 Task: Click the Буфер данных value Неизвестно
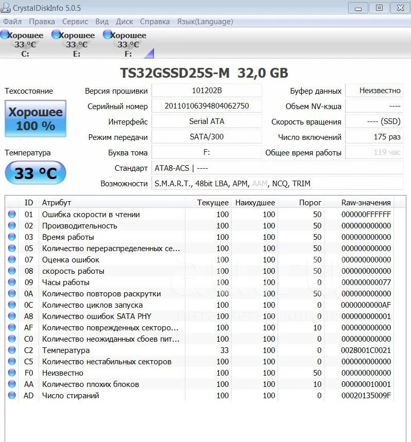pyautogui.click(x=374, y=91)
